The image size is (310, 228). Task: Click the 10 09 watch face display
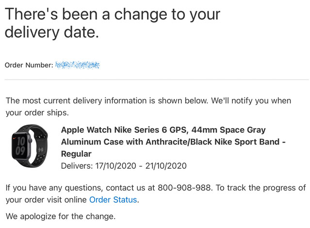[x=20, y=146]
